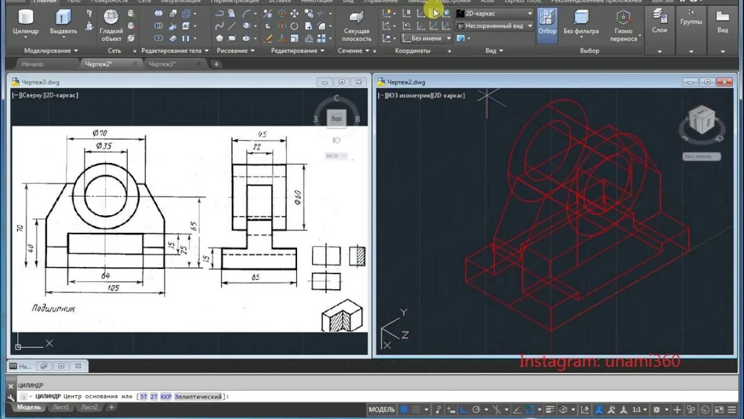Click the Smooth Object (Гладкий объект) icon
Image resolution: width=744 pixels, height=419 pixels.
111,26
